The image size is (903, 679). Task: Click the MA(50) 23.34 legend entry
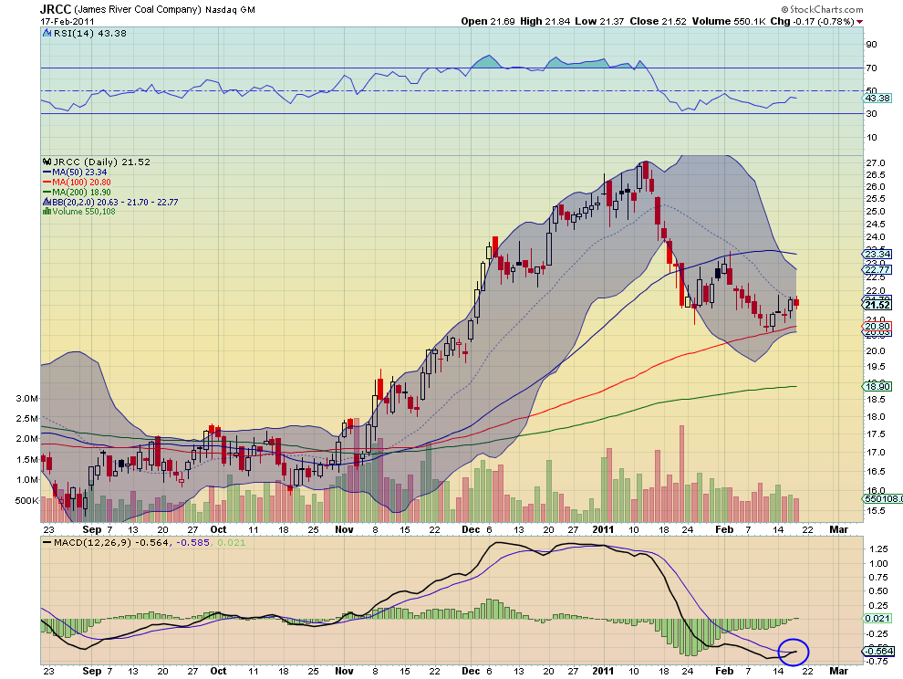click(79, 172)
